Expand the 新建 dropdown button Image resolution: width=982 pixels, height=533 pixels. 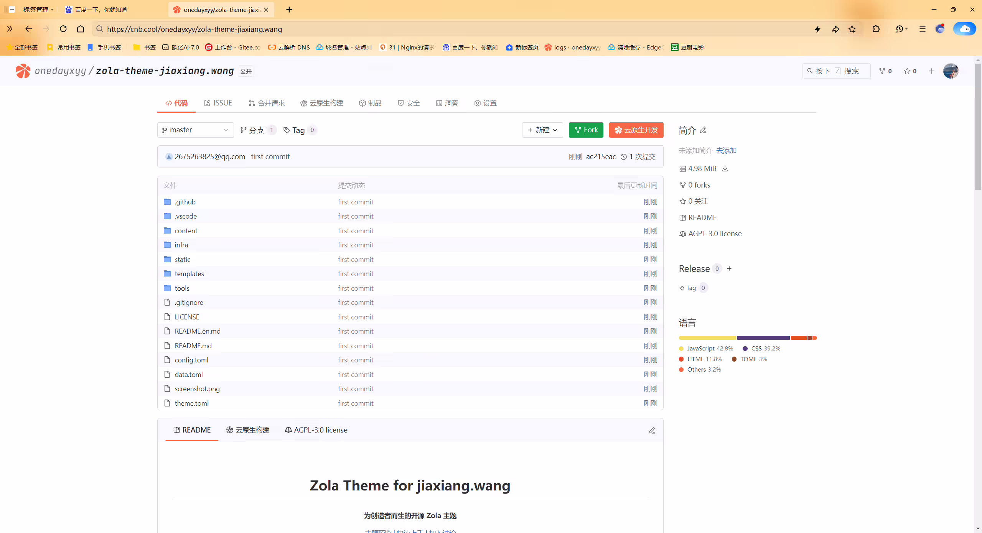click(542, 130)
